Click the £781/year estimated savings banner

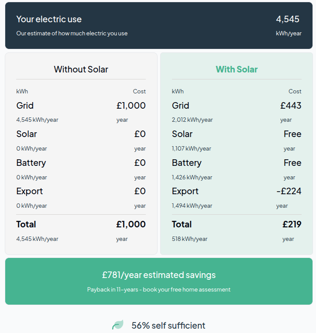click(159, 282)
